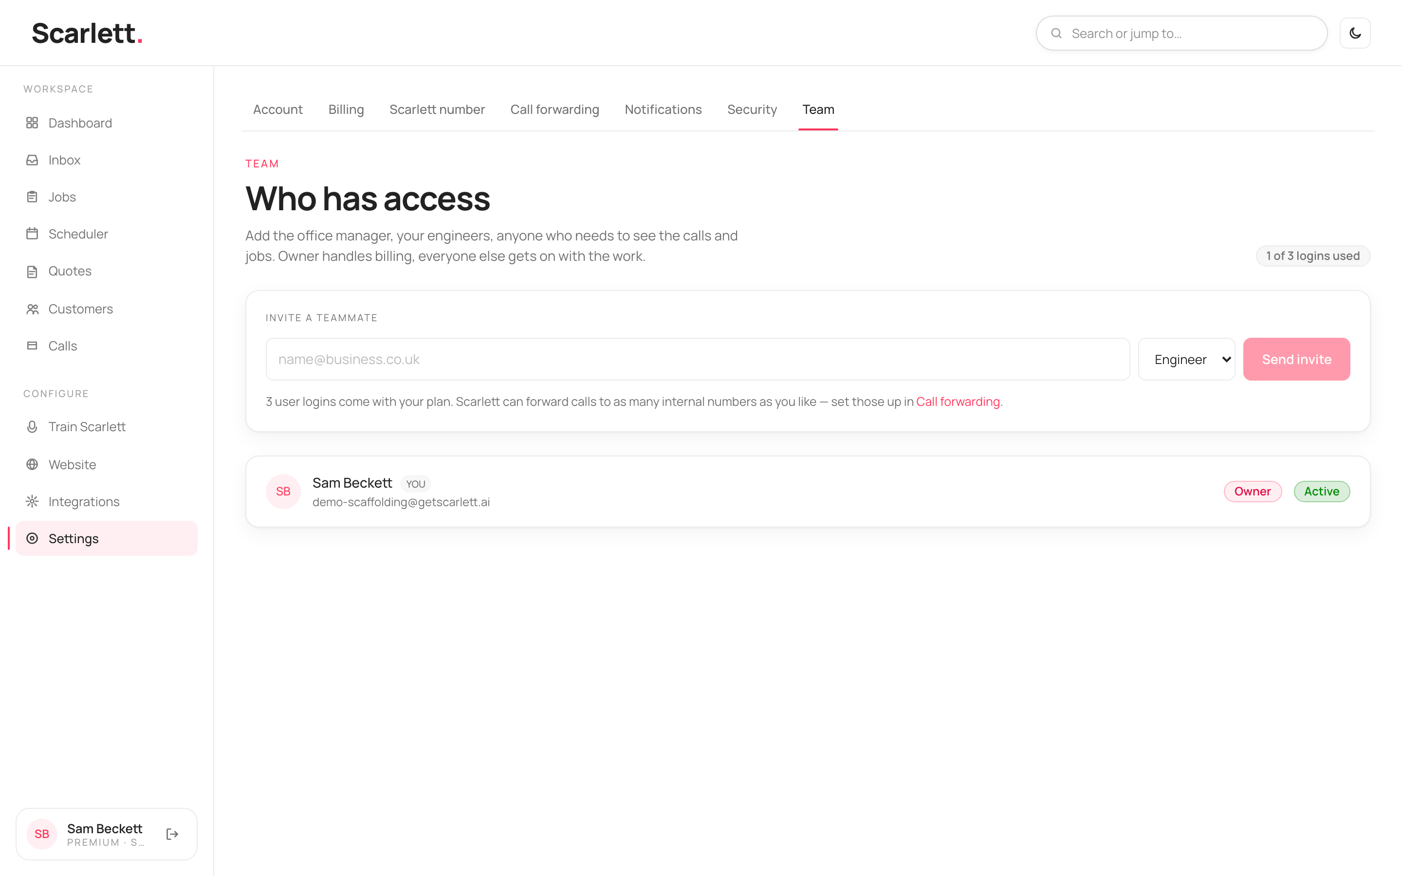Viewport: 1402px width, 876px height.
Task: Open Train Scarlett in the sidebar
Action: click(x=107, y=427)
